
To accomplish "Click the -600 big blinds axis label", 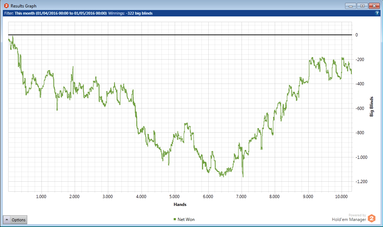I will pyautogui.click(x=360, y=108).
